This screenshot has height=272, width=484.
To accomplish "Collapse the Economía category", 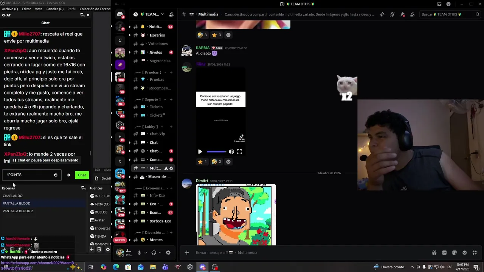I will (x=151, y=188).
